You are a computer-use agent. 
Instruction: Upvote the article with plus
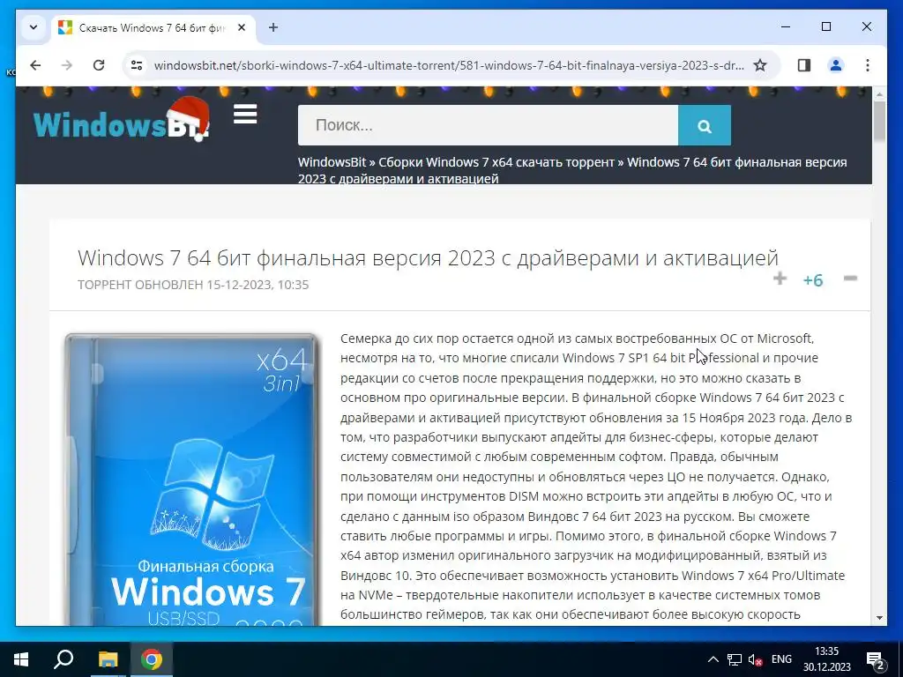click(x=780, y=279)
